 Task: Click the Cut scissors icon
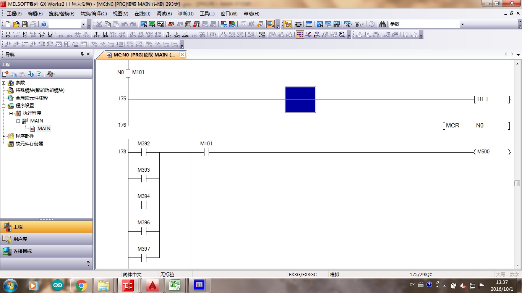click(x=99, y=24)
